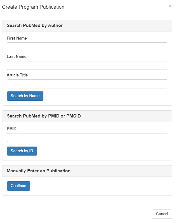
Task: Click the 'Search PubMed by Author' panel heading
Action: click(x=35, y=25)
